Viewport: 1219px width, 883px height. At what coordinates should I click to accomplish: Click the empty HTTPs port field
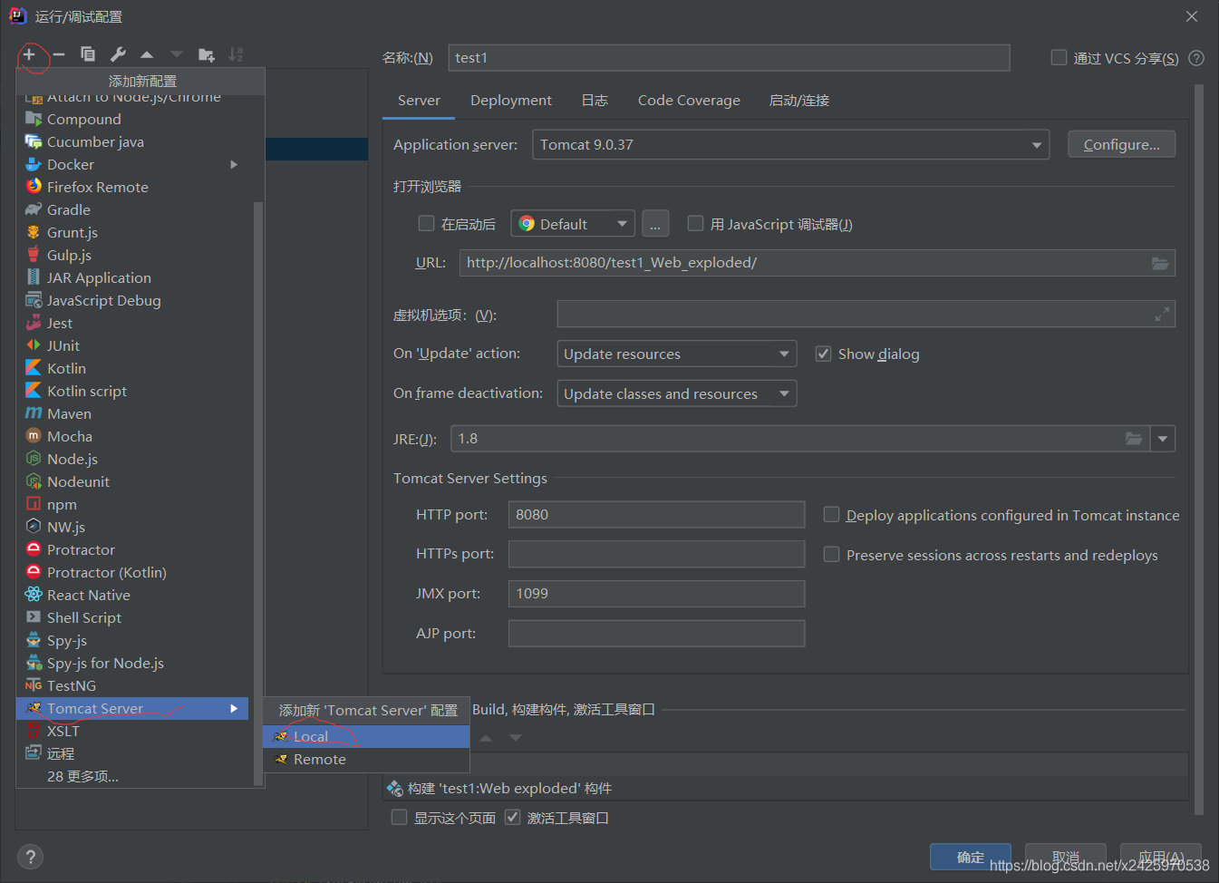[x=656, y=554]
